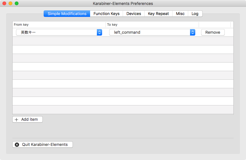This screenshot has height=160, width=246.
Task: Quit Karabiner-Elements
Action: [x=42, y=144]
